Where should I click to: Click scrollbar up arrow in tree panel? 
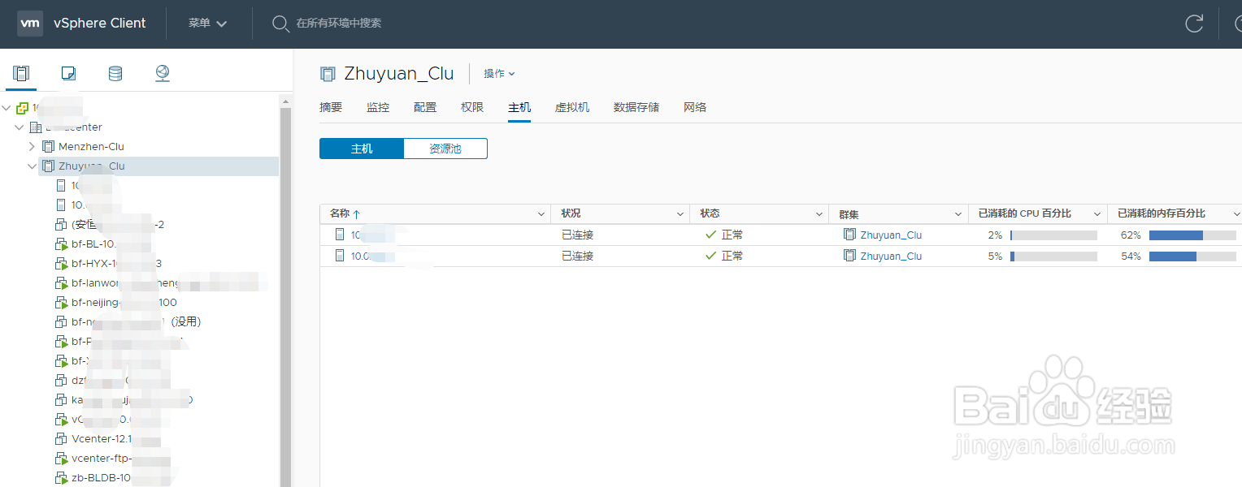pyautogui.click(x=285, y=101)
